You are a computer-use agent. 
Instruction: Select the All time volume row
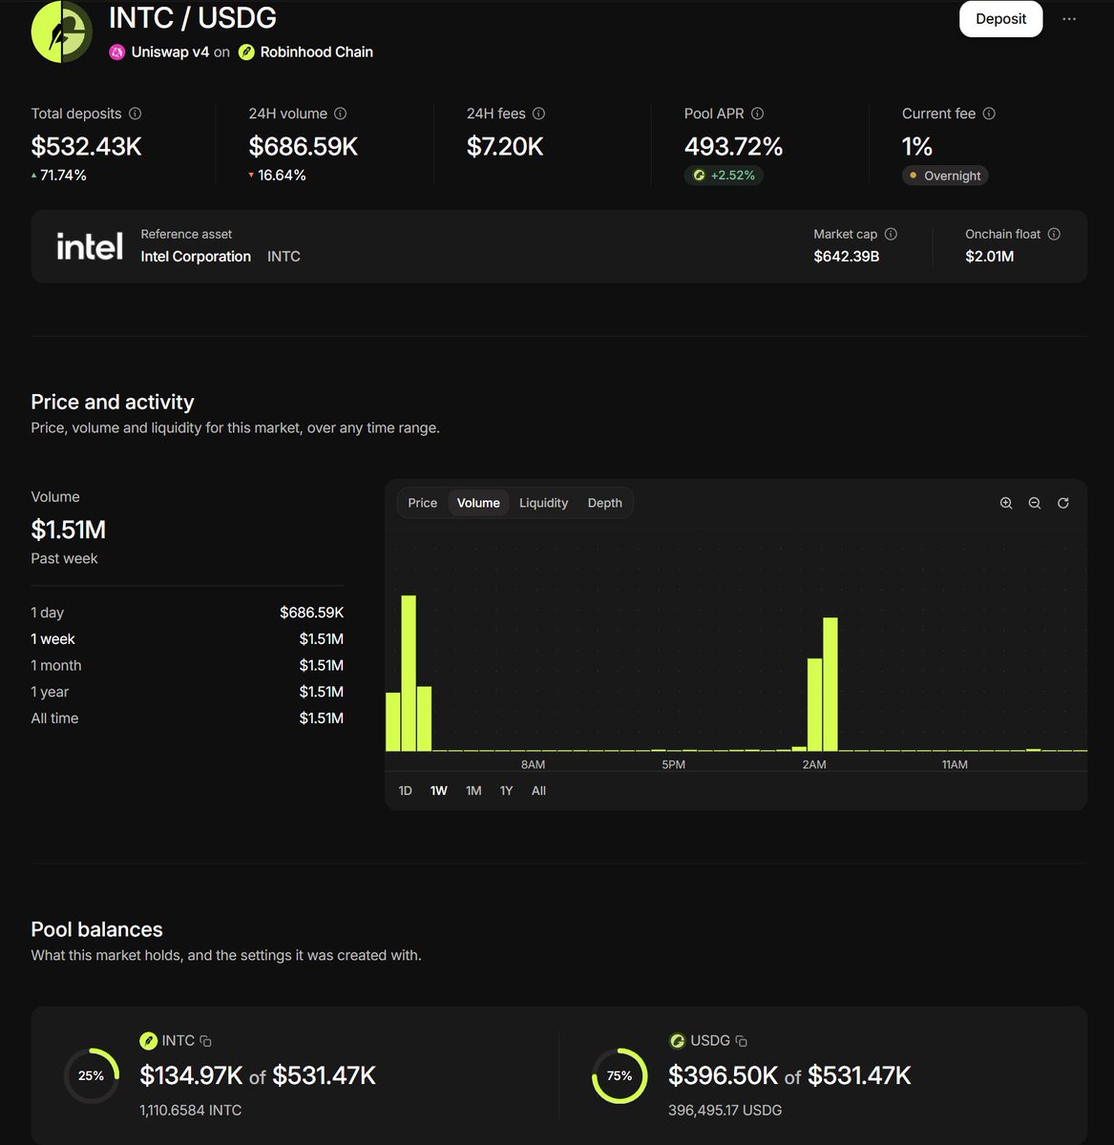pyautogui.click(x=187, y=718)
